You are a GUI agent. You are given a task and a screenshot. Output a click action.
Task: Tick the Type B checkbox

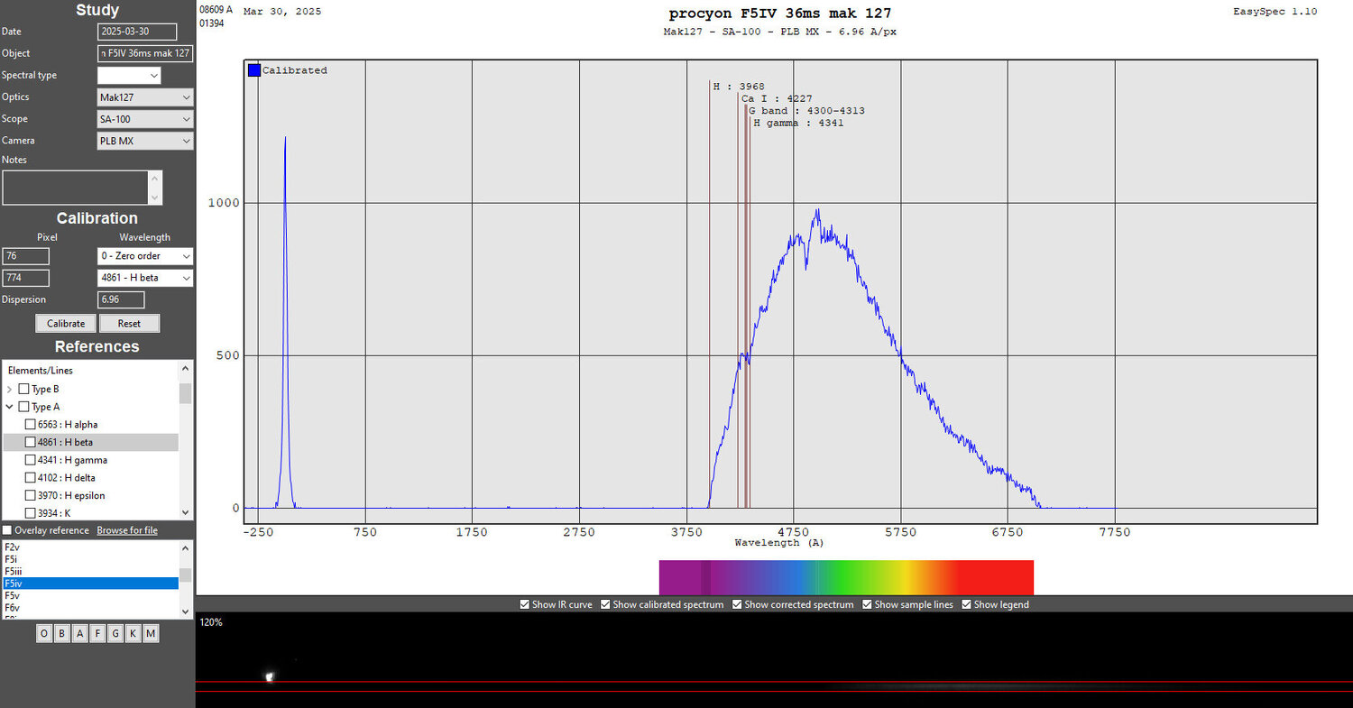24,389
